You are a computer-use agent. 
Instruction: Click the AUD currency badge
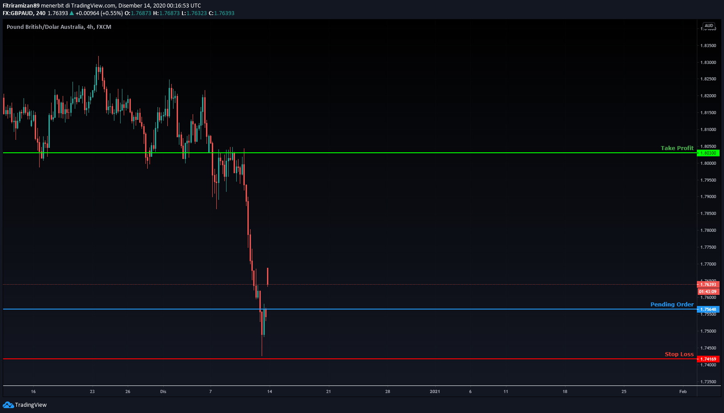click(708, 26)
